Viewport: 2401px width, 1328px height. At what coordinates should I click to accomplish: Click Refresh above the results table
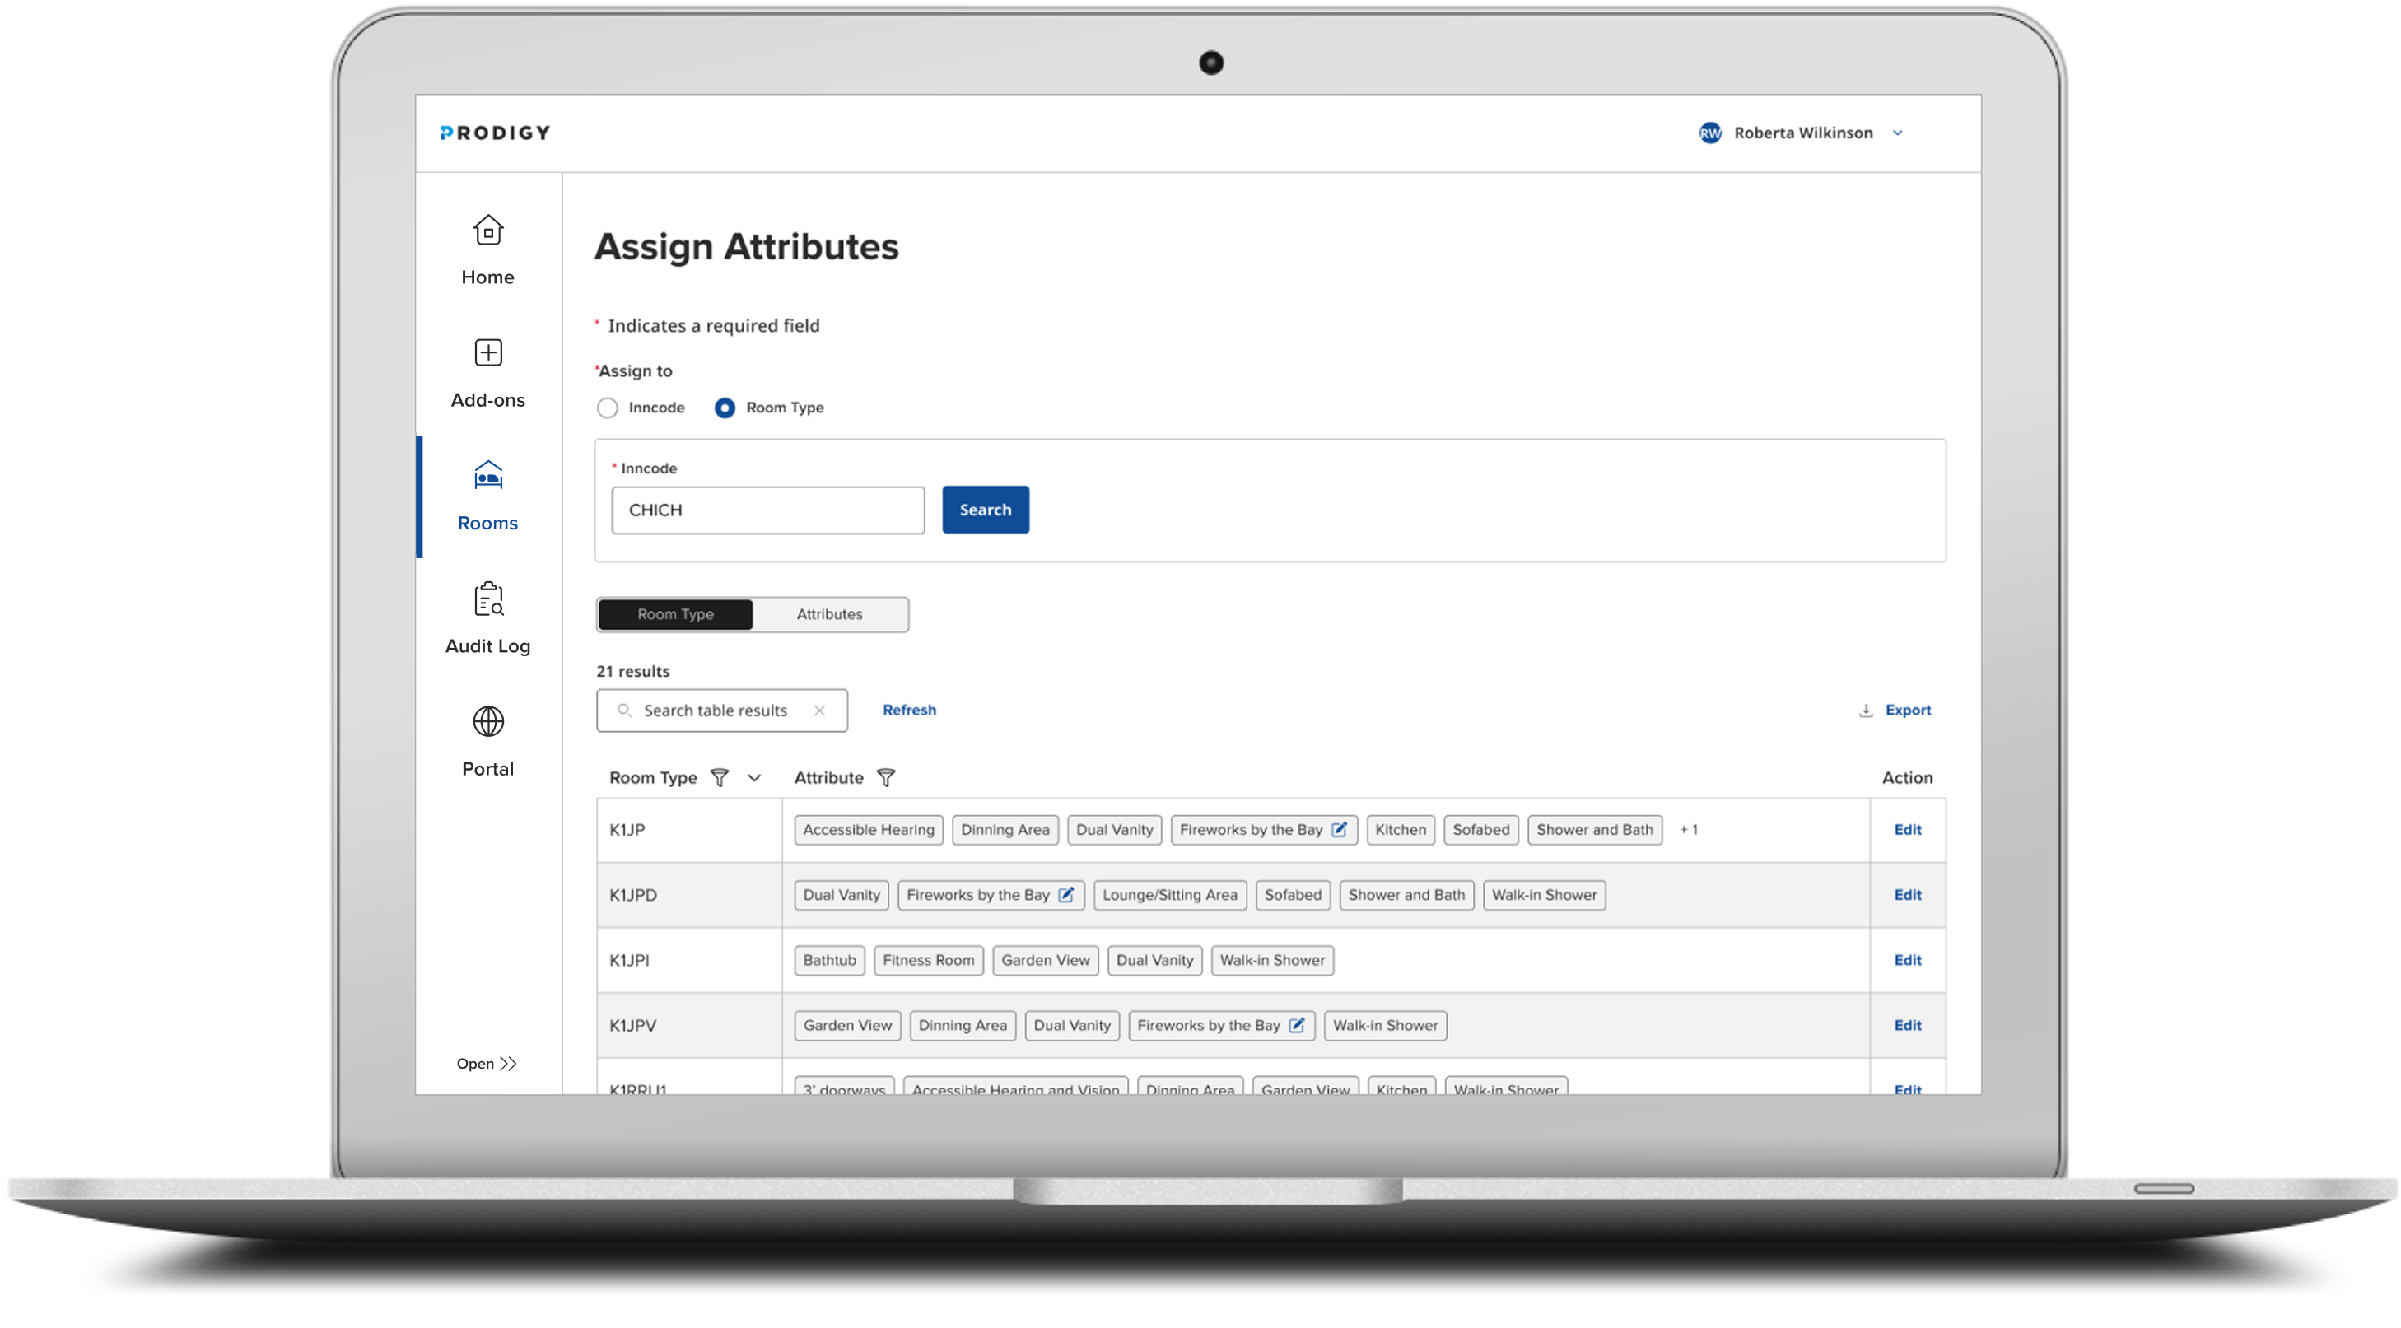[x=909, y=709]
